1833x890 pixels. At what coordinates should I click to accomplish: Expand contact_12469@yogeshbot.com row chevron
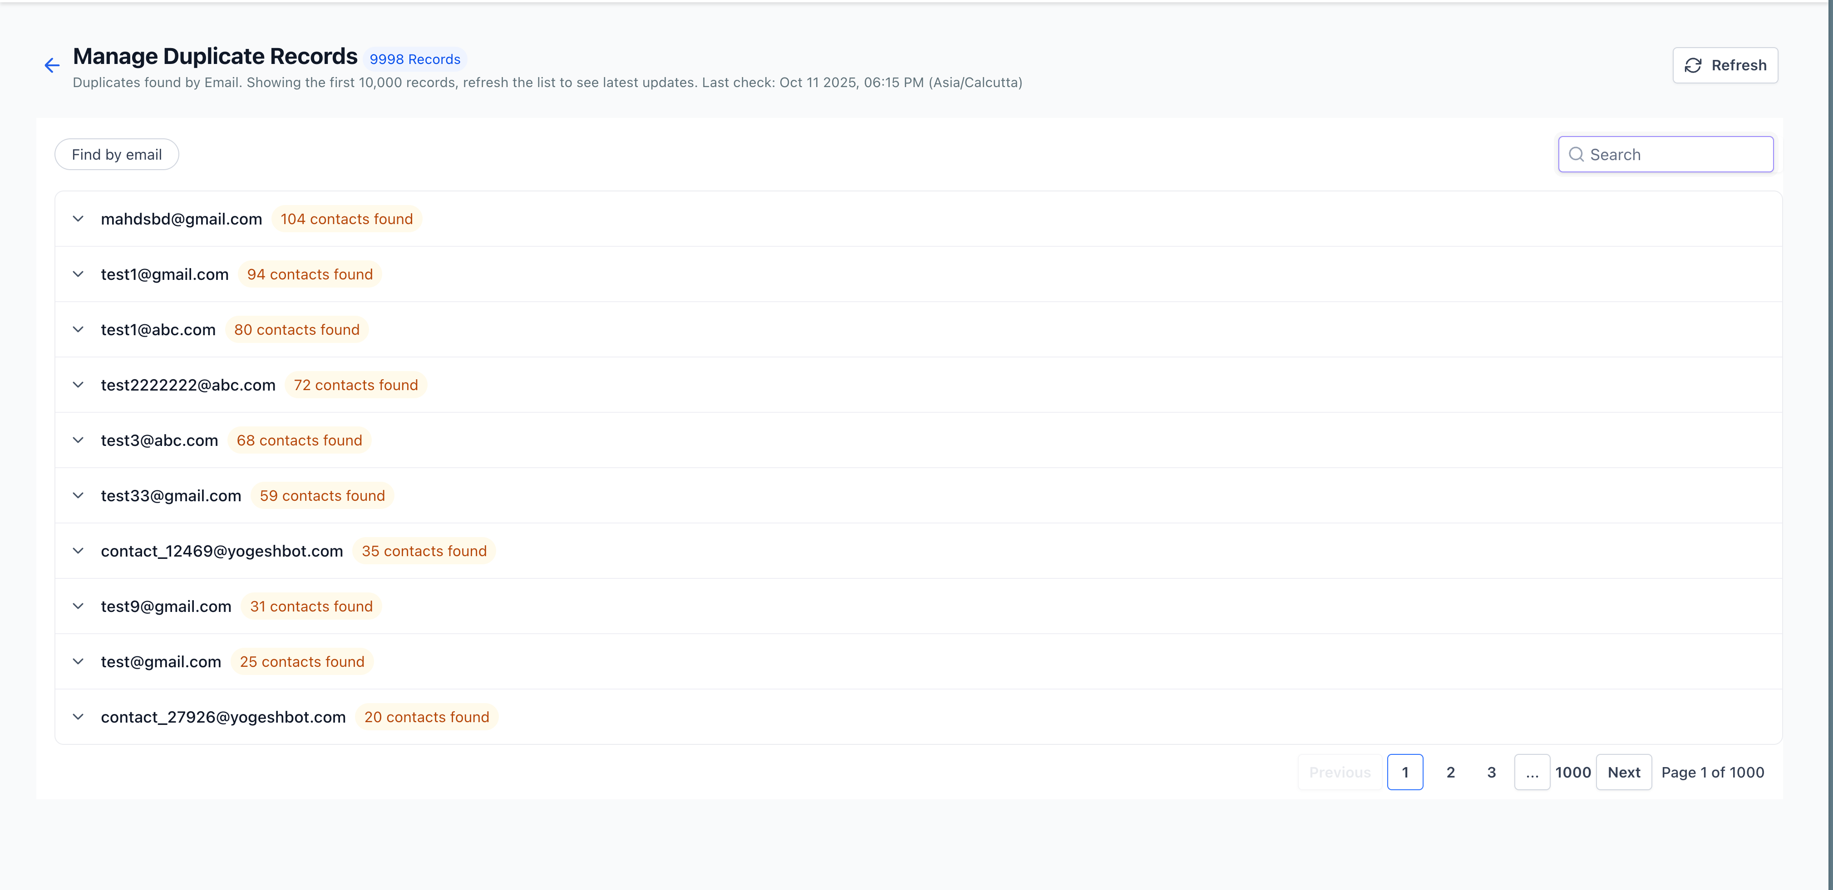pos(78,551)
